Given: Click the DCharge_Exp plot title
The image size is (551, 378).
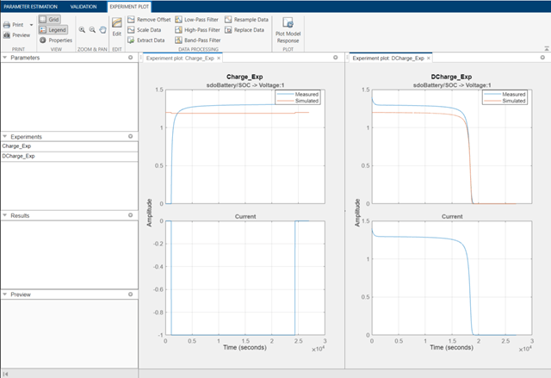Looking at the screenshot, I should [451, 77].
